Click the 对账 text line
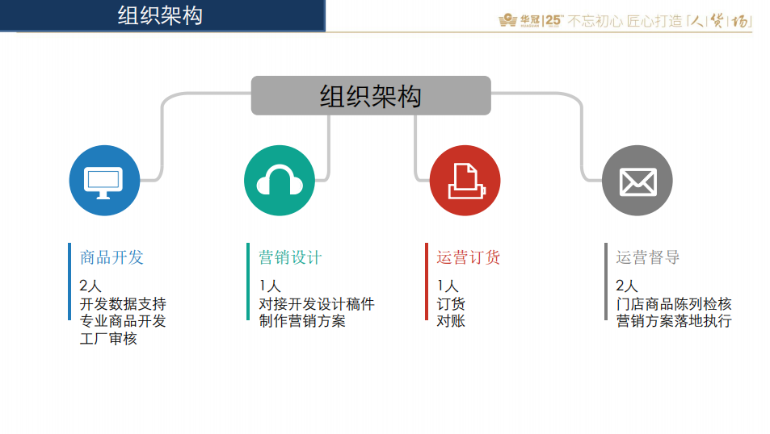770x434 pixels. [451, 321]
